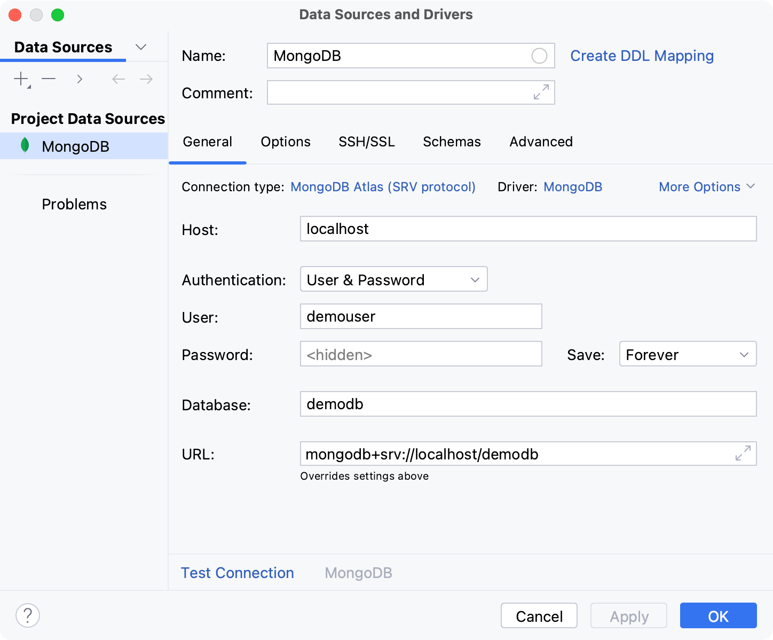Viewport: 773px width, 640px height.
Task: Click inside the Host input field
Action: point(528,229)
